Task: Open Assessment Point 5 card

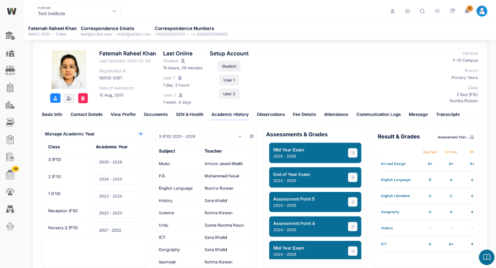Action: (315, 202)
